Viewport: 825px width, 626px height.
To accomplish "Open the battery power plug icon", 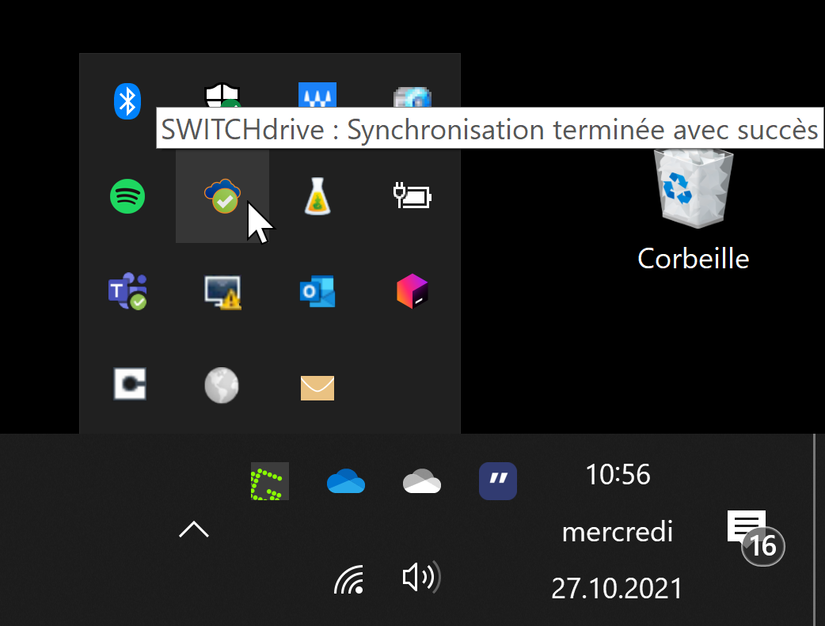I will point(412,195).
